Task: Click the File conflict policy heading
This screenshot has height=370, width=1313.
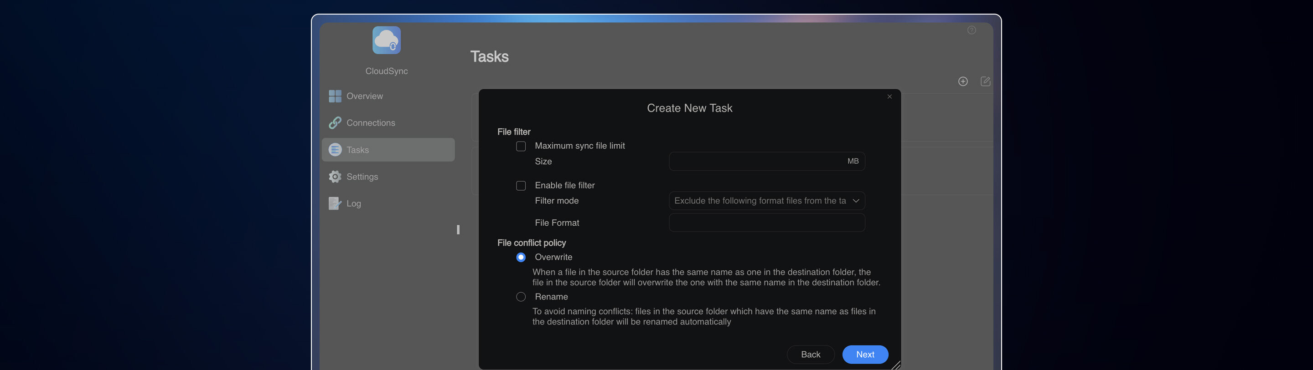Action: (532, 243)
